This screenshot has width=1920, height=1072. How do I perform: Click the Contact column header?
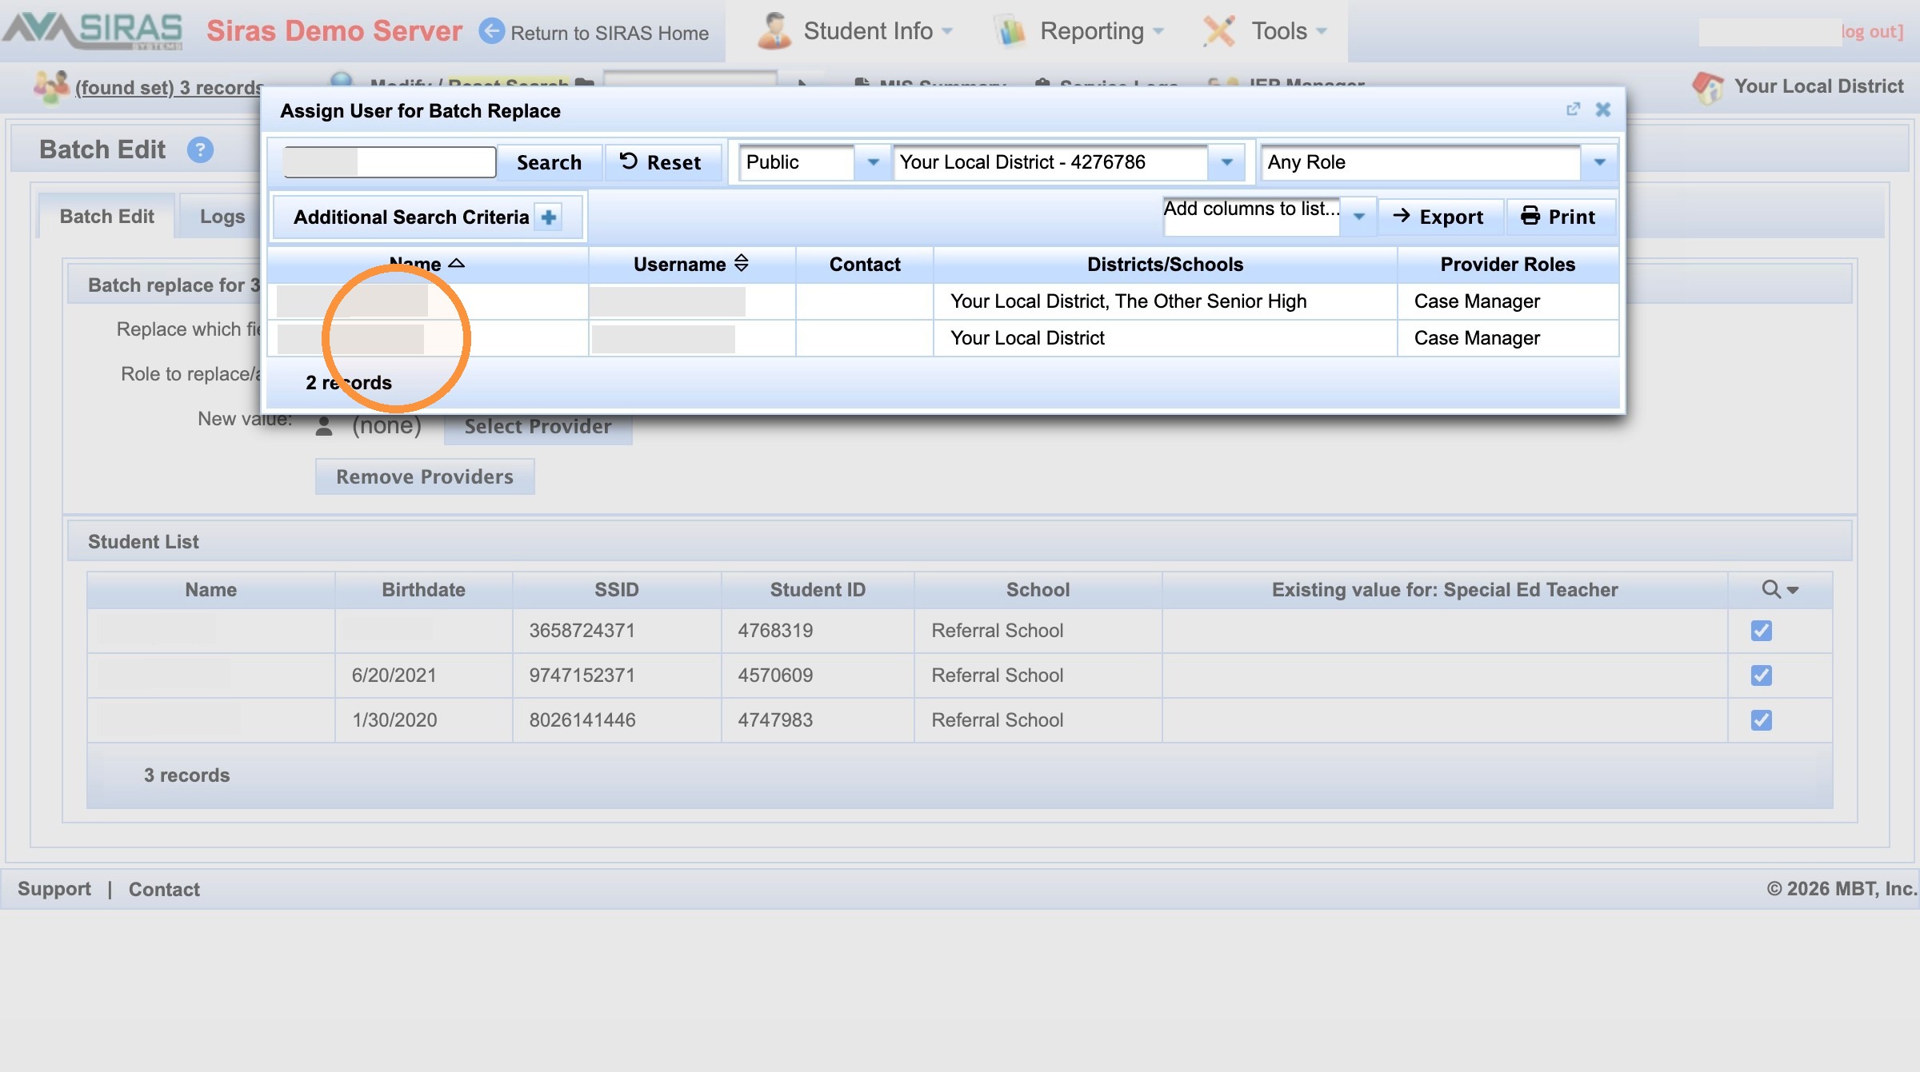click(x=865, y=265)
